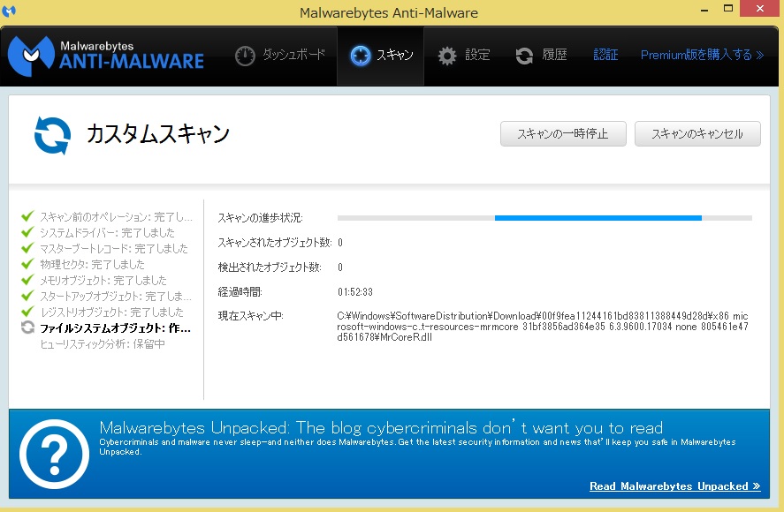Viewport: 784px width, 512px height.
Task: Click the small Malwarebytes title bar icon
Action: pos(9,11)
